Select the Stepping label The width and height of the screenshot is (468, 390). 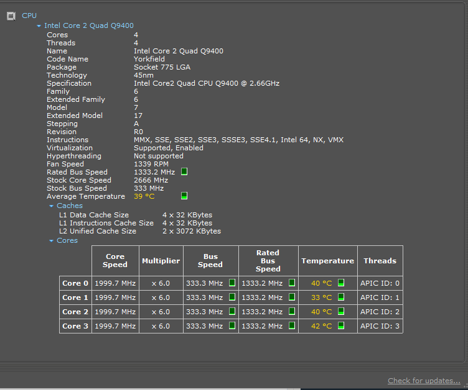(62, 124)
